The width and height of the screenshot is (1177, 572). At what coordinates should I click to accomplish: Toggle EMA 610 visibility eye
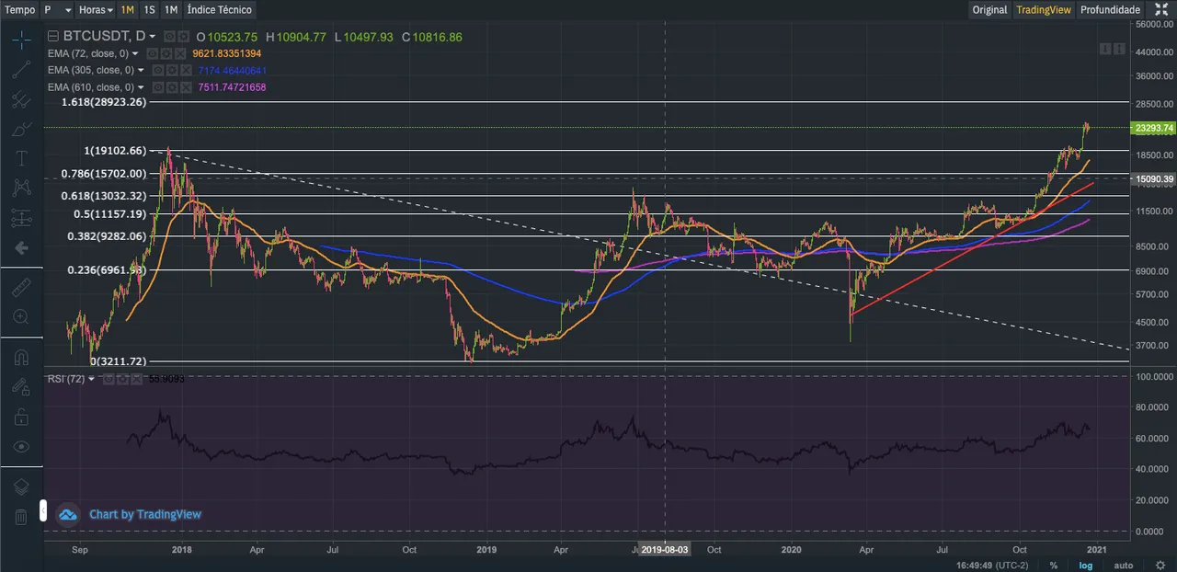[158, 87]
